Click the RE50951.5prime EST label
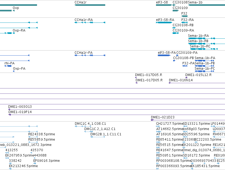 (169, 155)
